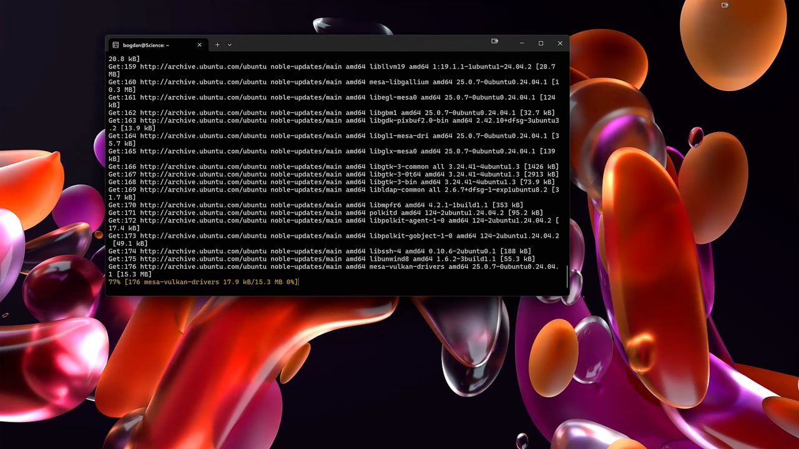Viewport: 799px width, 449px height.
Task: Click the small display icon in terminal title bar
Action: [x=494, y=42]
